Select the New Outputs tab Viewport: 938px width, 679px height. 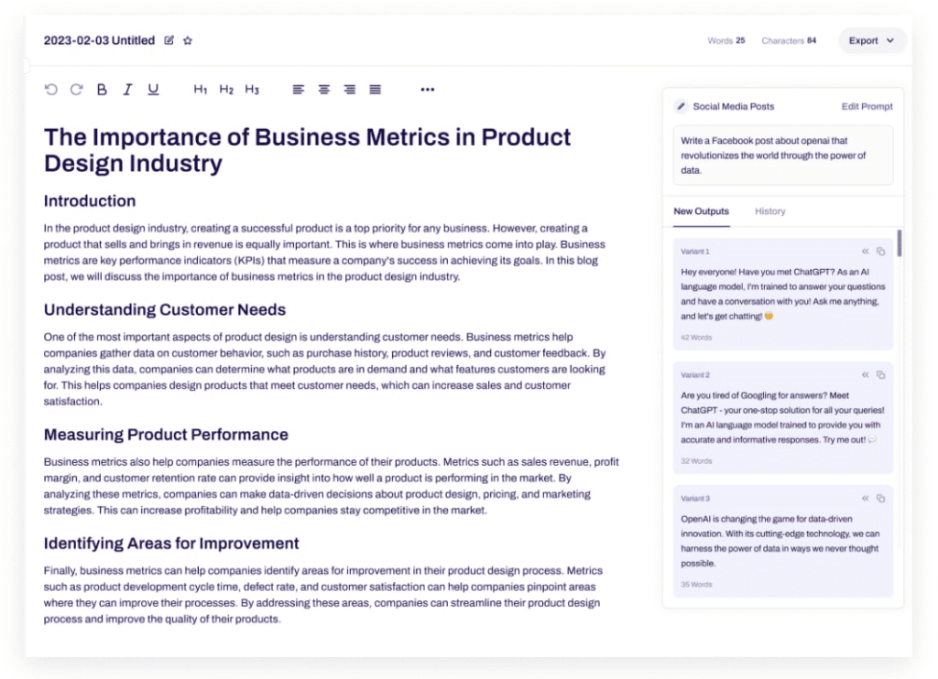coord(701,211)
